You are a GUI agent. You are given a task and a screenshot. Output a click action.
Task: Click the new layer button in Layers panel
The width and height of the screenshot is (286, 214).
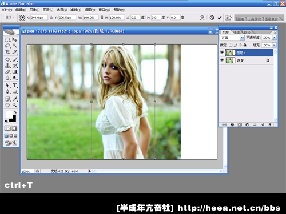pos(263,124)
